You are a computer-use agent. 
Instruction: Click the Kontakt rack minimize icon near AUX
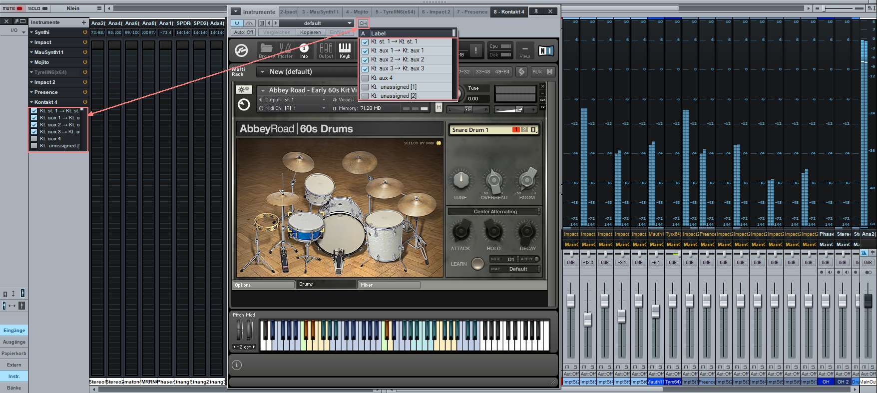click(550, 72)
